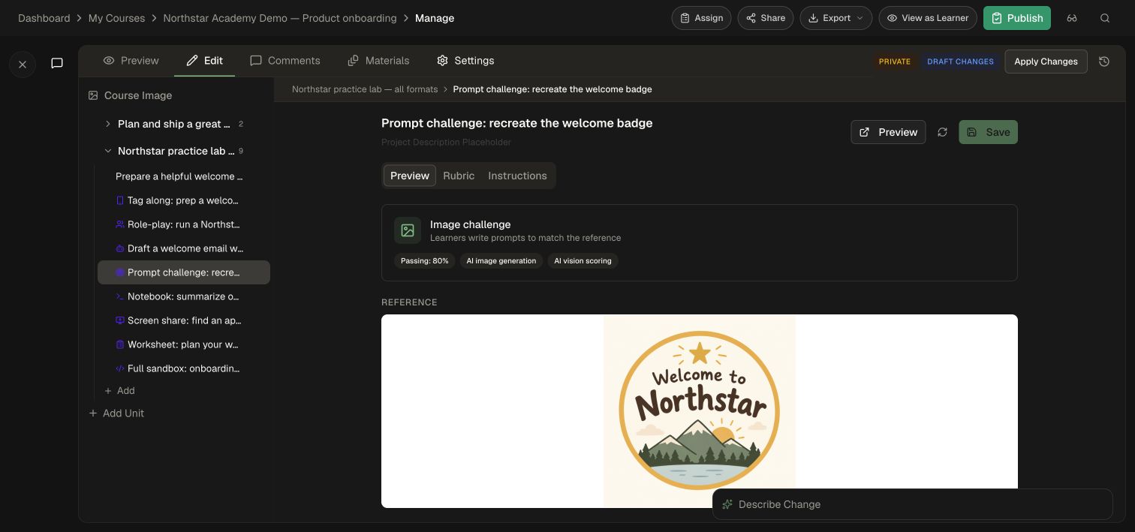Open Northstar Academy Demo breadcrumb
Image resolution: width=1135 pixels, height=532 pixels.
point(280,18)
